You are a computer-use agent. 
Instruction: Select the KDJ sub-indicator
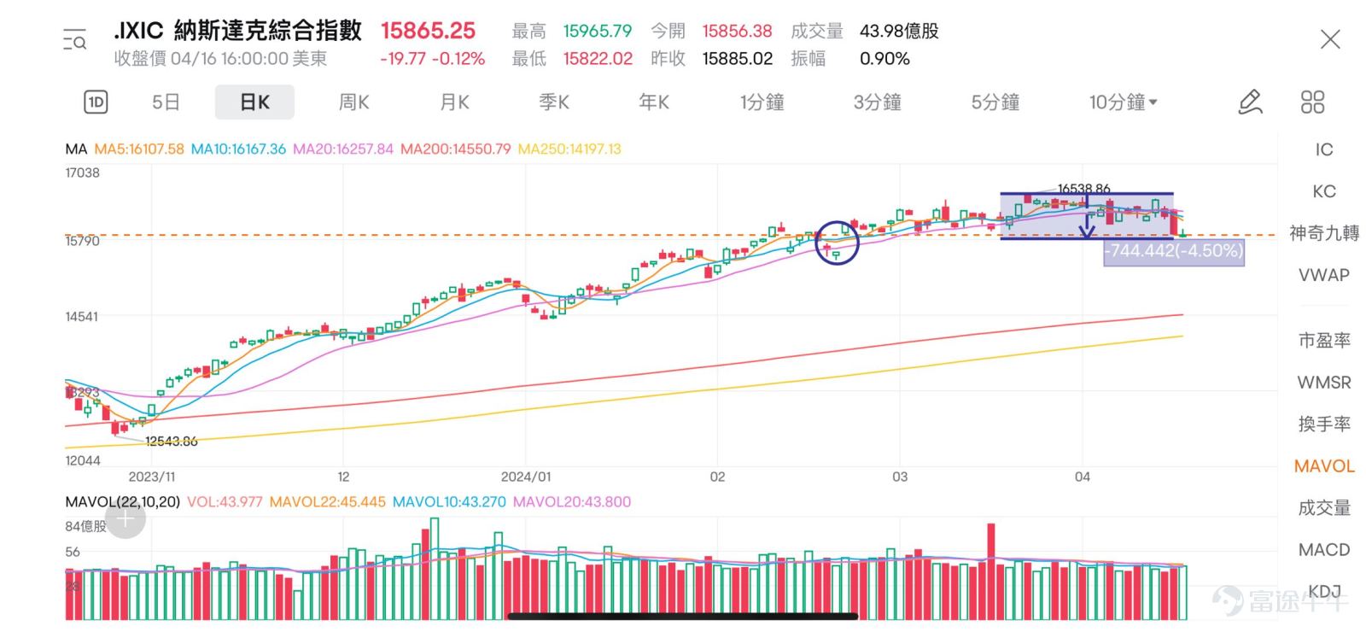tap(1324, 592)
